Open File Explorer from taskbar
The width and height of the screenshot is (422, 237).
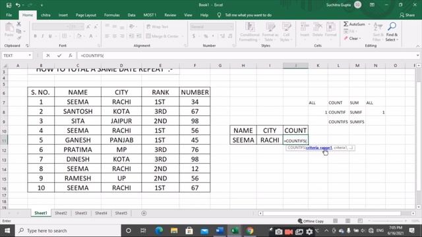174,230
